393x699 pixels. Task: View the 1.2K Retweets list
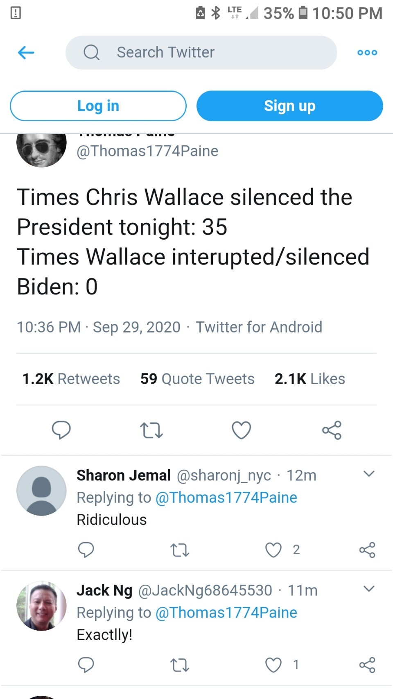pos(71,379)
